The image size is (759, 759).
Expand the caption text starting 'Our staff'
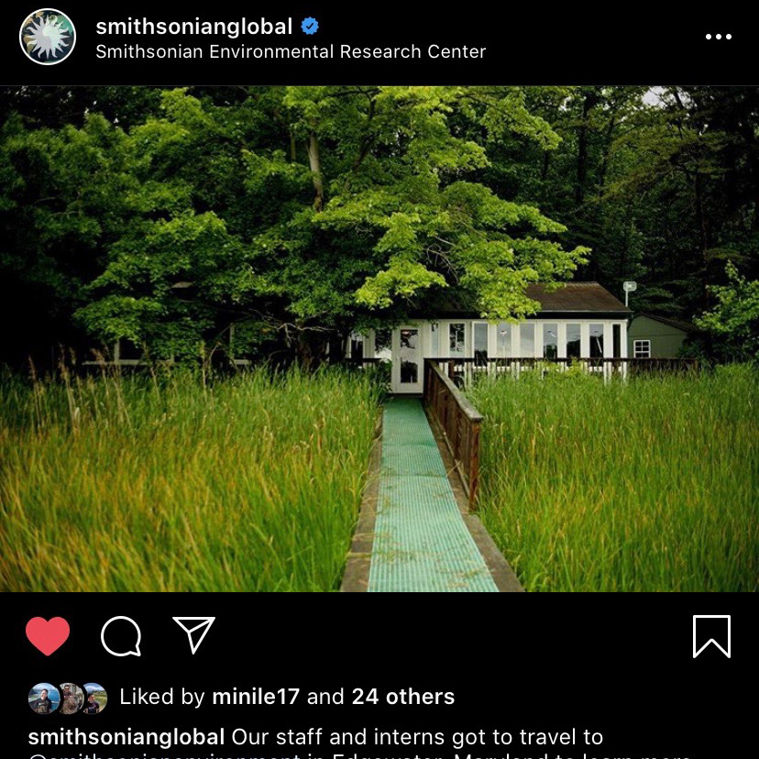(x=417, y=737)
